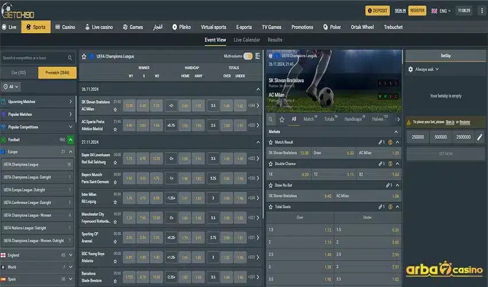Select the 500000 quick stake amount

[441, 137]
